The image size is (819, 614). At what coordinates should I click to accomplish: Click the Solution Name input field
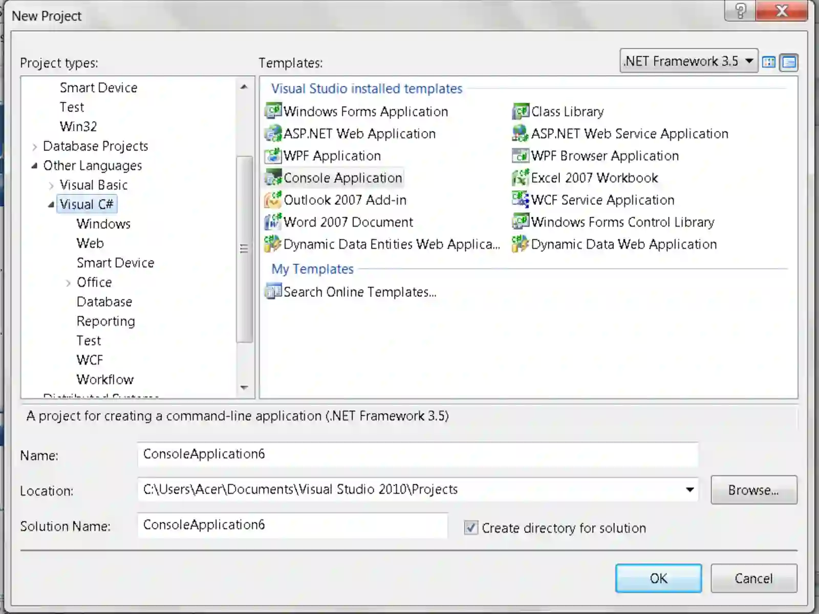tap(292, 525)
